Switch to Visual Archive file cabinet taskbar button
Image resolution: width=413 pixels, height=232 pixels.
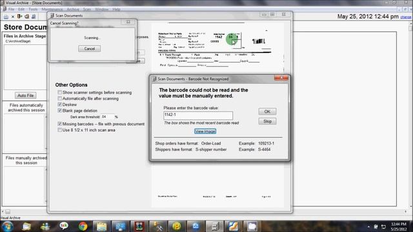tap(214, 226)
